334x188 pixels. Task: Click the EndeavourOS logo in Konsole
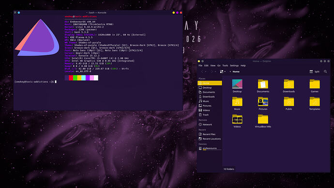point(37,37)
